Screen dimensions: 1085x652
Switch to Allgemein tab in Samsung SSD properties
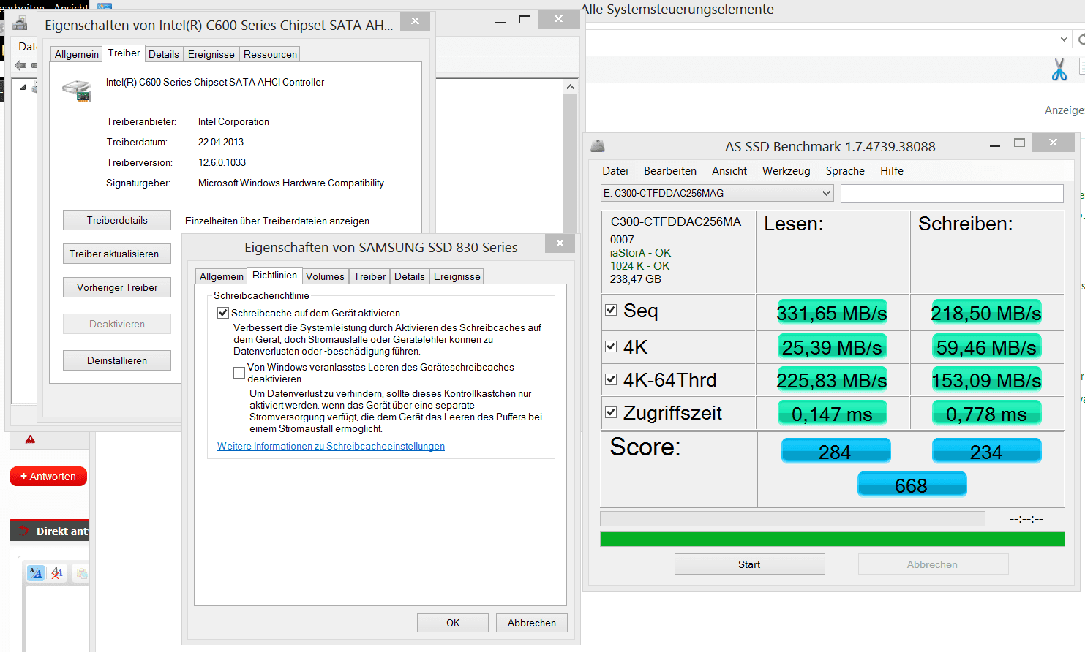[222, 276]
